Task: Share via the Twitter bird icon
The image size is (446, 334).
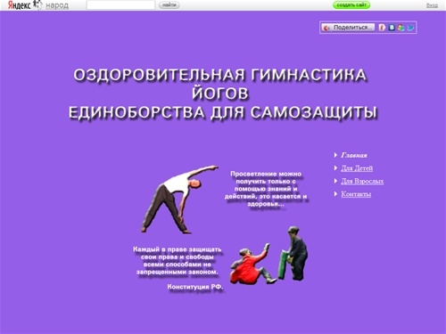Action: tap(410, 28)
